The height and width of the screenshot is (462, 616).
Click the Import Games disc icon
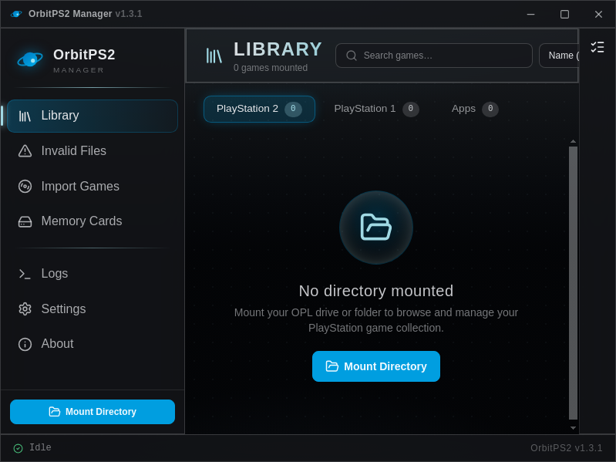coord(25,186)
